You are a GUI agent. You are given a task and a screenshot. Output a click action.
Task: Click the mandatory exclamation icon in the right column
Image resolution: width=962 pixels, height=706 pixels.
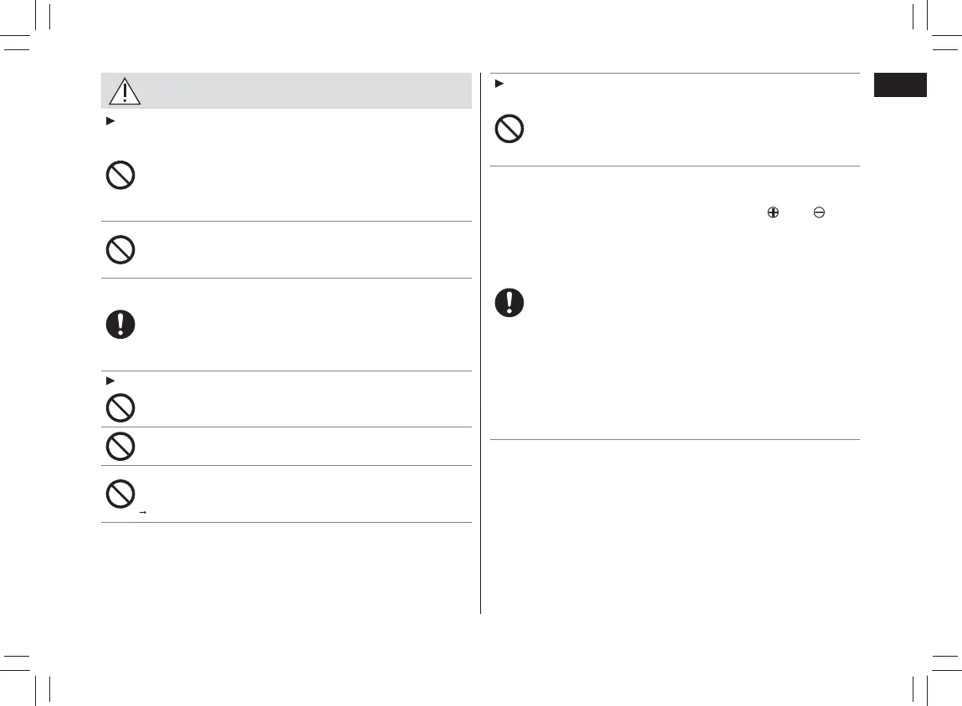click(509, 302)
